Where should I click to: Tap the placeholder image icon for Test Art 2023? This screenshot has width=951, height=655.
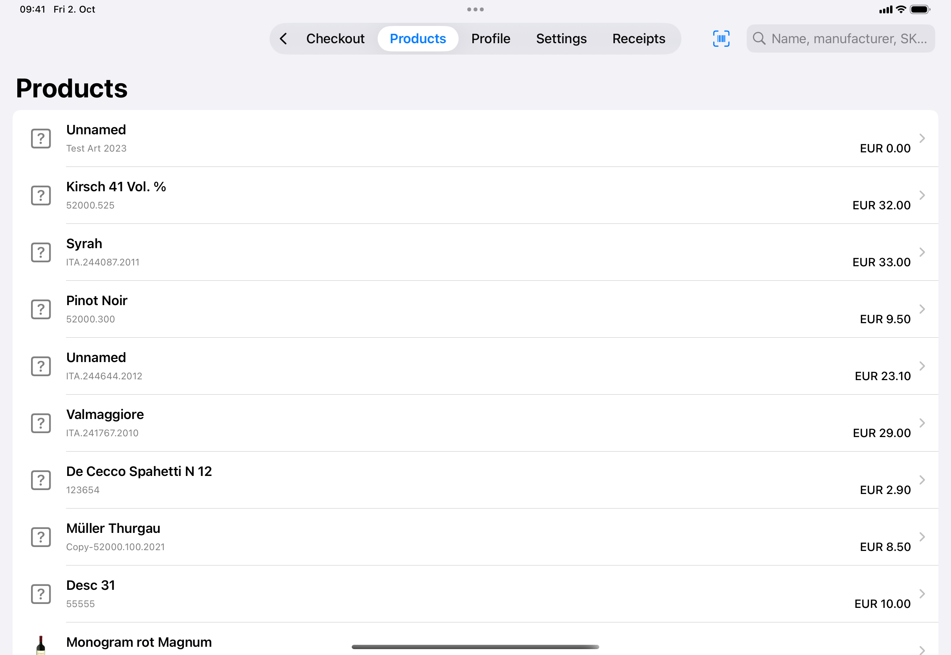pos(41,138)
